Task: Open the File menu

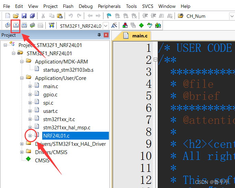Action: click(x=7, y=6)
